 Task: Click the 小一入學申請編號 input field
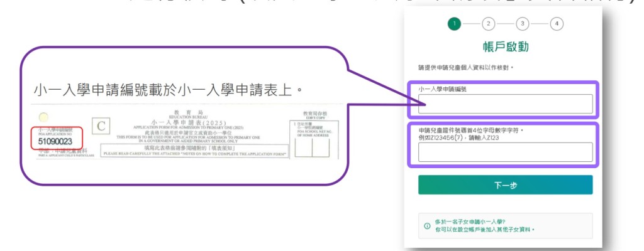point(505,104)
